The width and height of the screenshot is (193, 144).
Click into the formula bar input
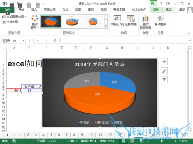124,41
